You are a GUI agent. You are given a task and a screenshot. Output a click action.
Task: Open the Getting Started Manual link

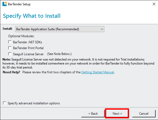click(x=98, y=72)
